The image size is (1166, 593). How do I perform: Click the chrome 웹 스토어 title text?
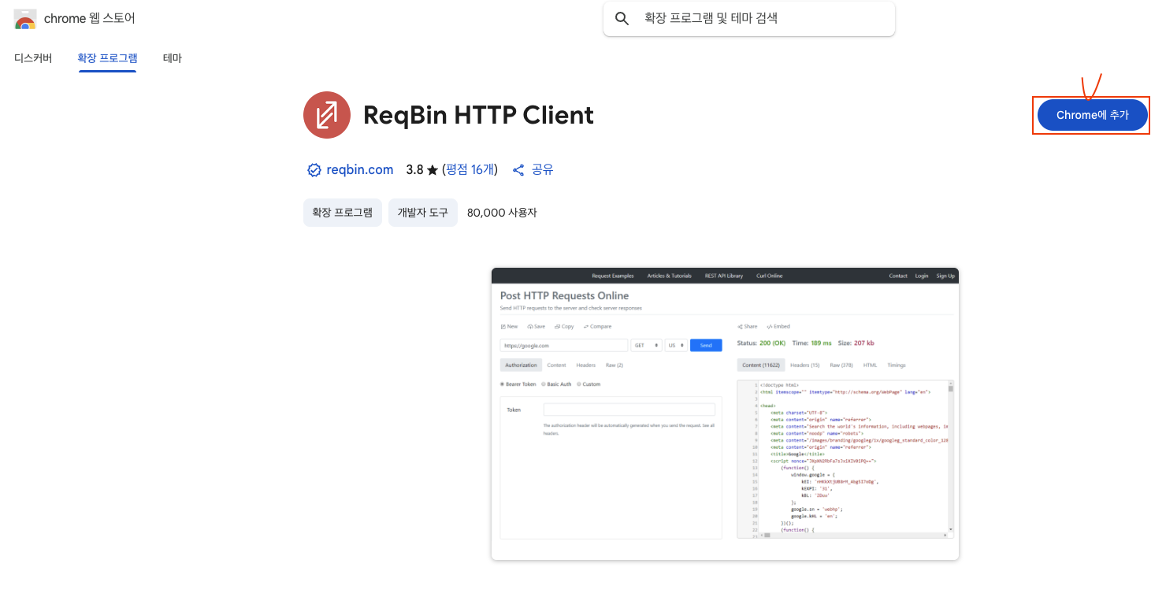pos(90,18)
